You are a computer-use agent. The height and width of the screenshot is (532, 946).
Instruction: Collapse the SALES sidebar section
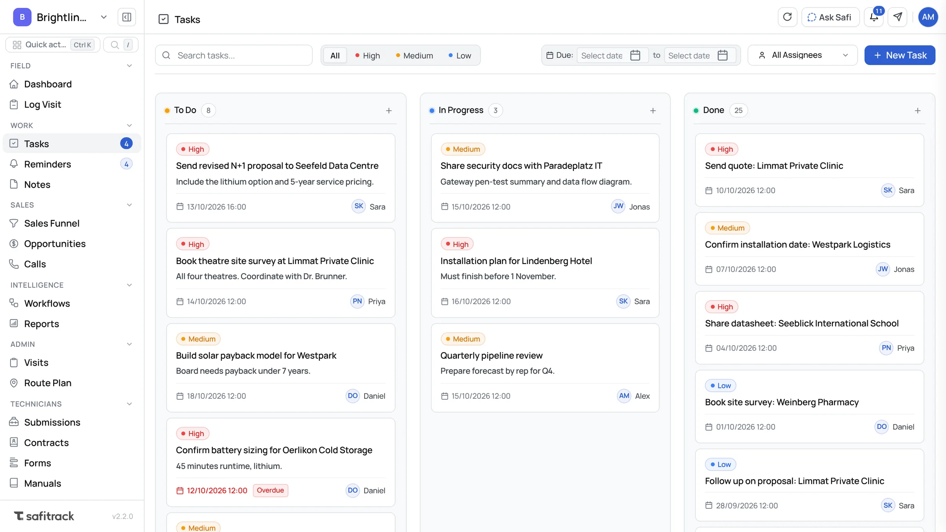129,205
